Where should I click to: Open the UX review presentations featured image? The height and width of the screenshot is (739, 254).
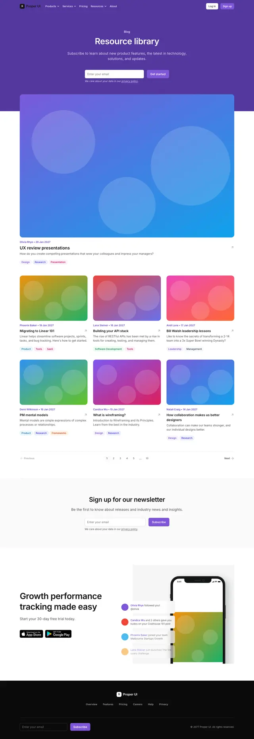[127, 166]
